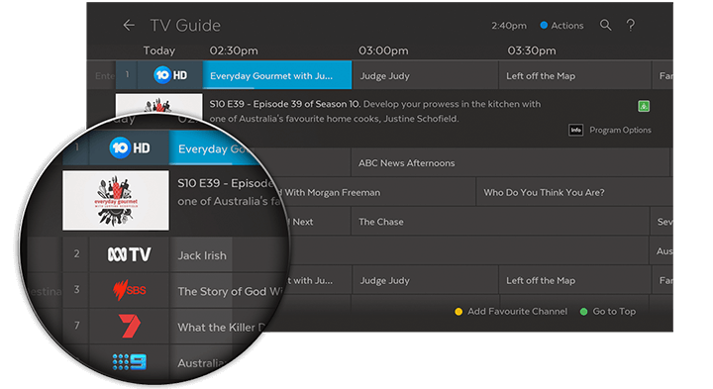Image resolution: width=713 pixels, height=389 pixels.
Task: Open help via the question mark icon
Action: (x=630, y=25)
